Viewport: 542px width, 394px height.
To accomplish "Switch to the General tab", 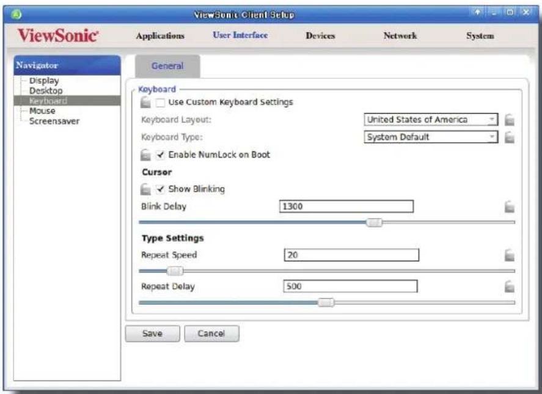I will click(x=167, y=66).
